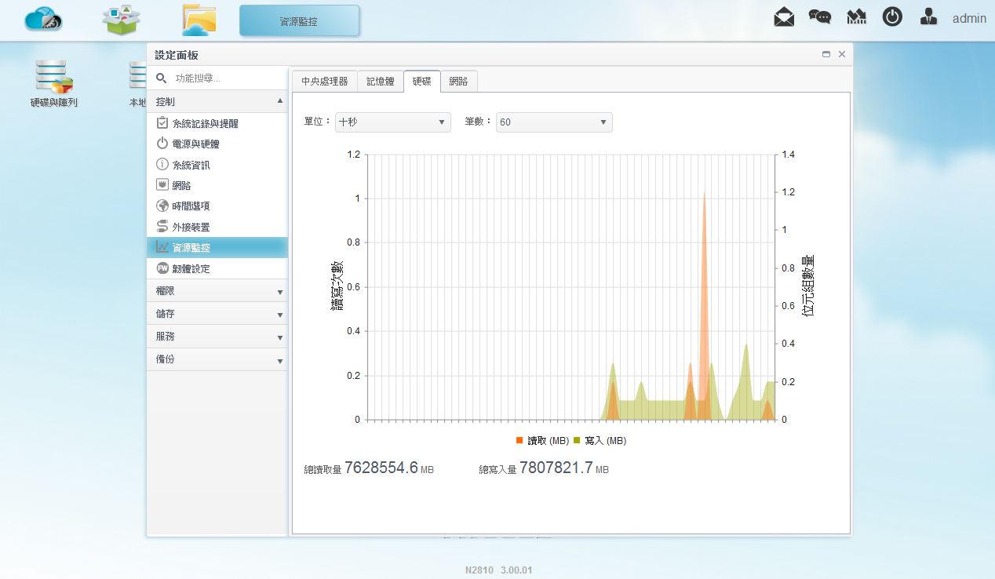Open the user profile person icon
The width and height of the screenshot is (995, 579).
click(x=929, y=17)
